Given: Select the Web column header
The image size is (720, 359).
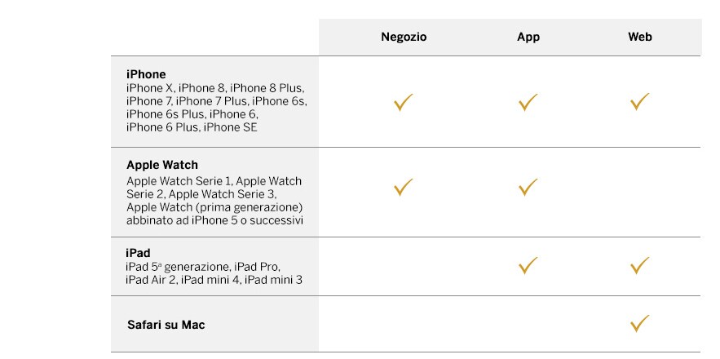Looking at the screenshot, I should click(639, 37).
